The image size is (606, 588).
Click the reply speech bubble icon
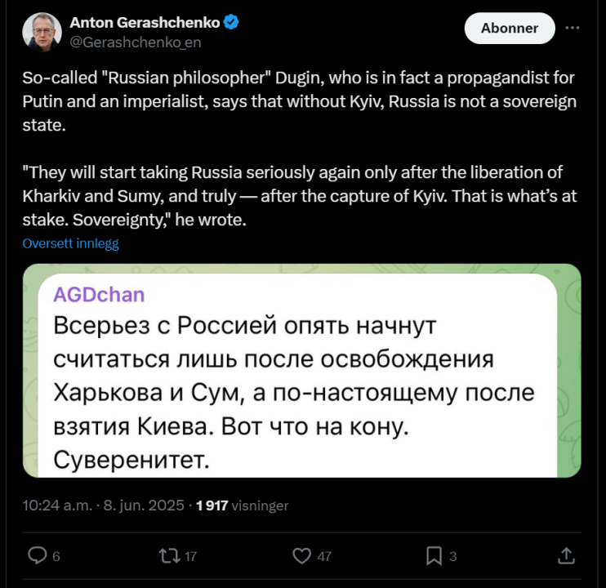37,555
